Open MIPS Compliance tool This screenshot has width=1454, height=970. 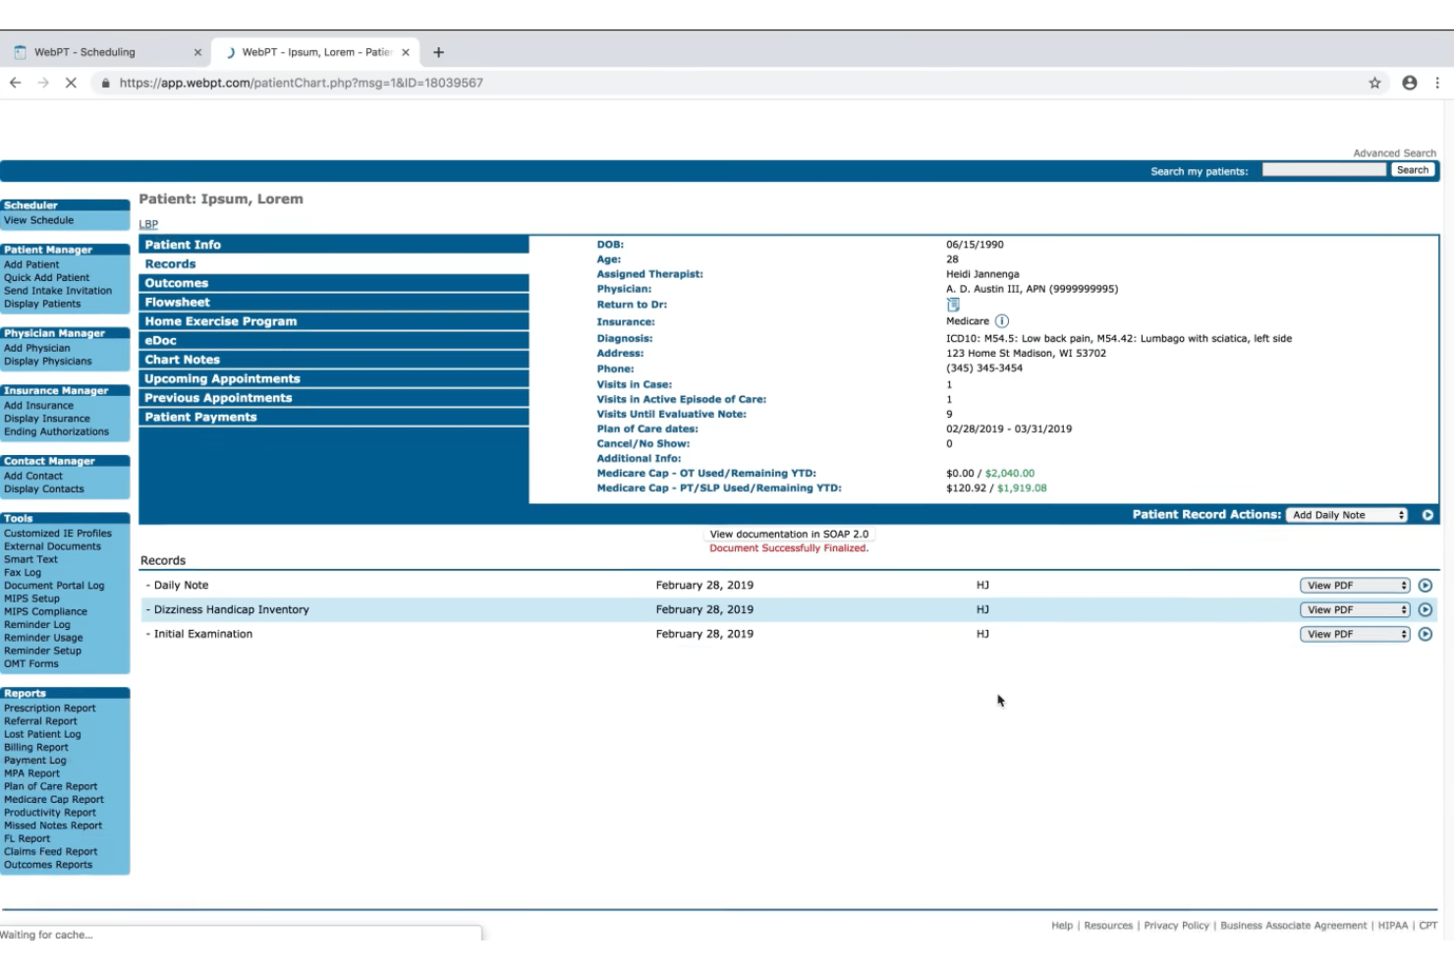click(x=45, y=612)
